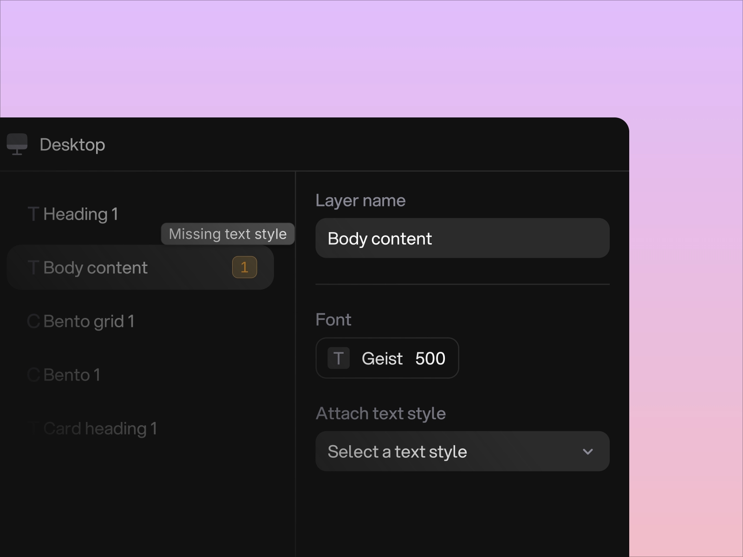The height and width of the screenshot is (557, 743).
Task: Click the Attach text style label
Action: click(381, 413)
